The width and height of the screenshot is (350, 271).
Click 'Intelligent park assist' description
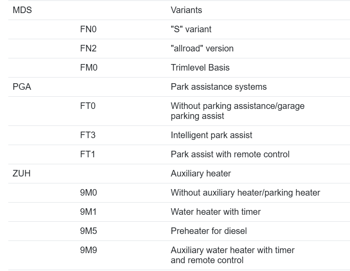211,135
